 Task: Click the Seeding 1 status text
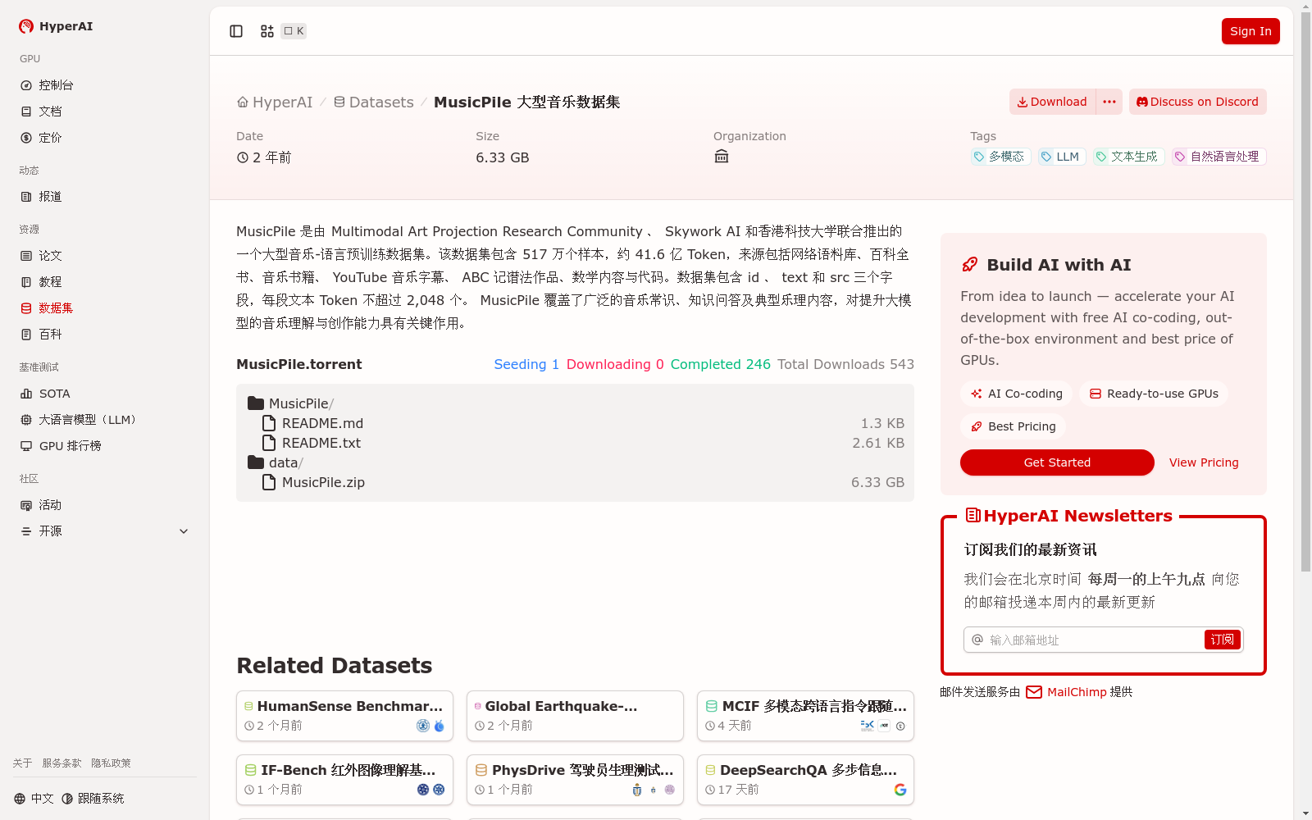[526, 364]
